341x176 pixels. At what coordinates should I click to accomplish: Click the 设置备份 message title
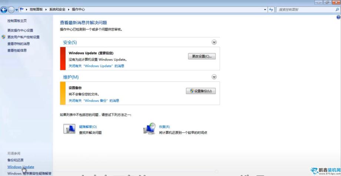pyautogui.click(x=75, y=88)
